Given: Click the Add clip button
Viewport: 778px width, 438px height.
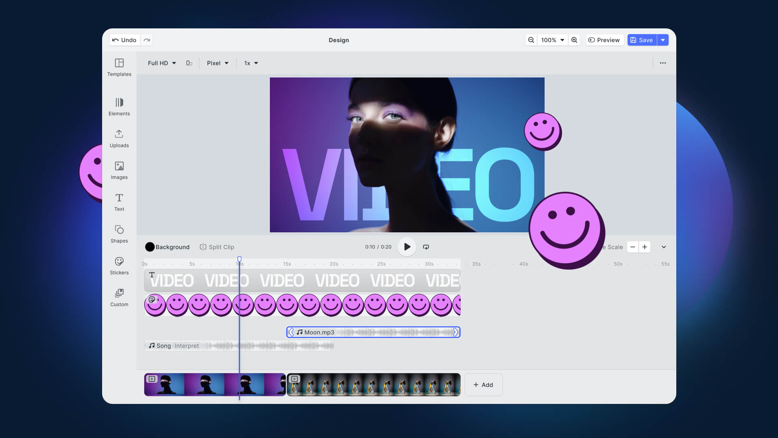Looking at the screenshot, I should 483,384.
